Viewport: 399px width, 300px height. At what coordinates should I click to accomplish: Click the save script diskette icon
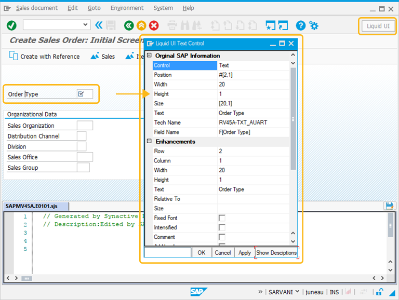390,206
